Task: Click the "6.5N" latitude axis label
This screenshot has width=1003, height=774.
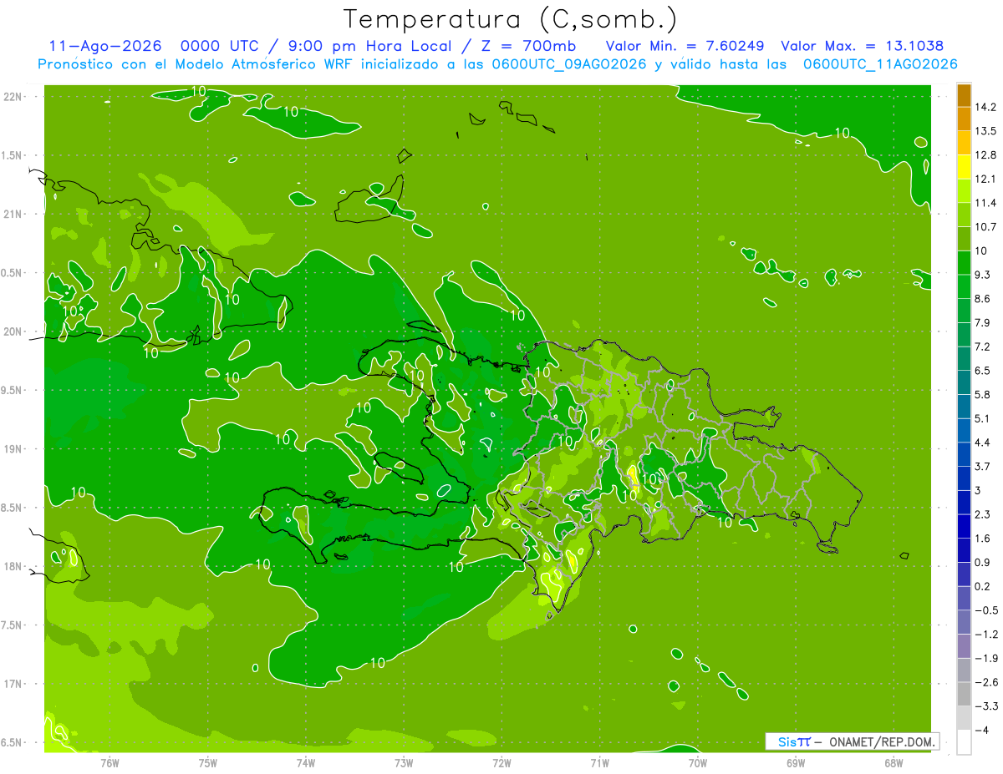Action: (x=12, y=743)
